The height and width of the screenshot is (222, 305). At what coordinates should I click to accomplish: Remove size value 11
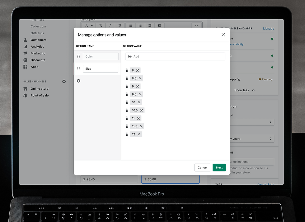coord(138,118)
